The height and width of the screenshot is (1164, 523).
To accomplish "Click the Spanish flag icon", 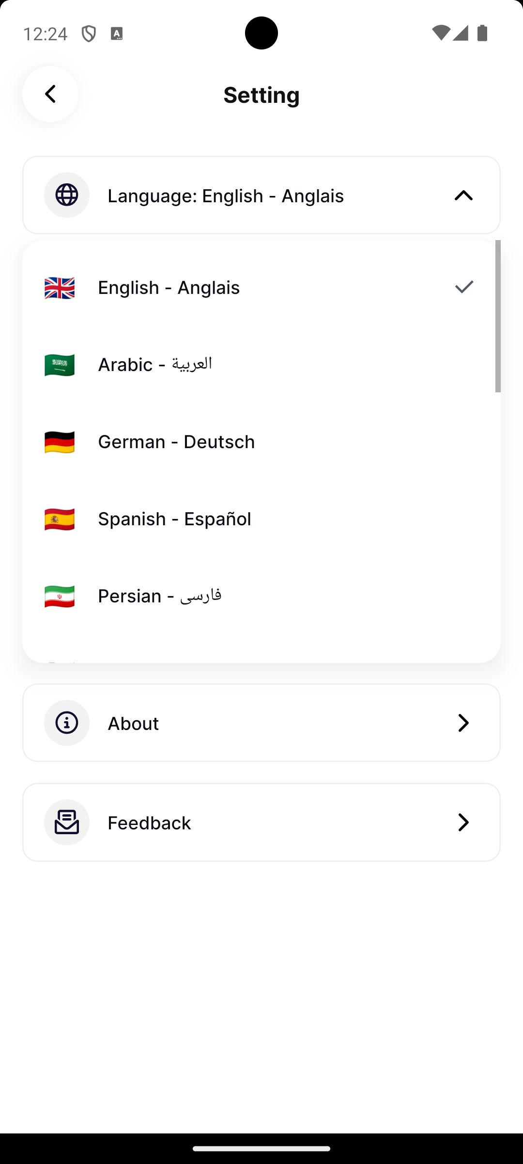I will [x=60, y=519].
